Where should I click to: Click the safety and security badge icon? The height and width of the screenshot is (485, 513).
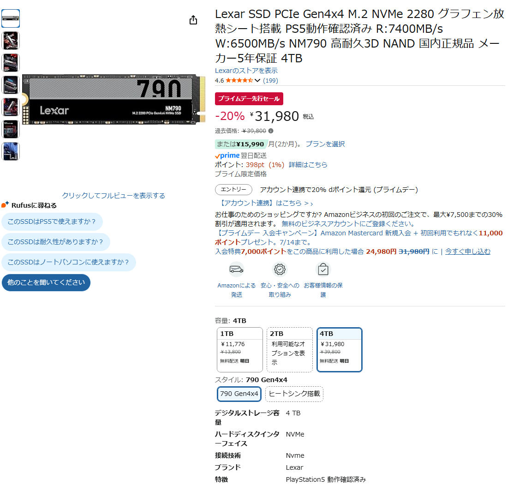tap(280, 269)
